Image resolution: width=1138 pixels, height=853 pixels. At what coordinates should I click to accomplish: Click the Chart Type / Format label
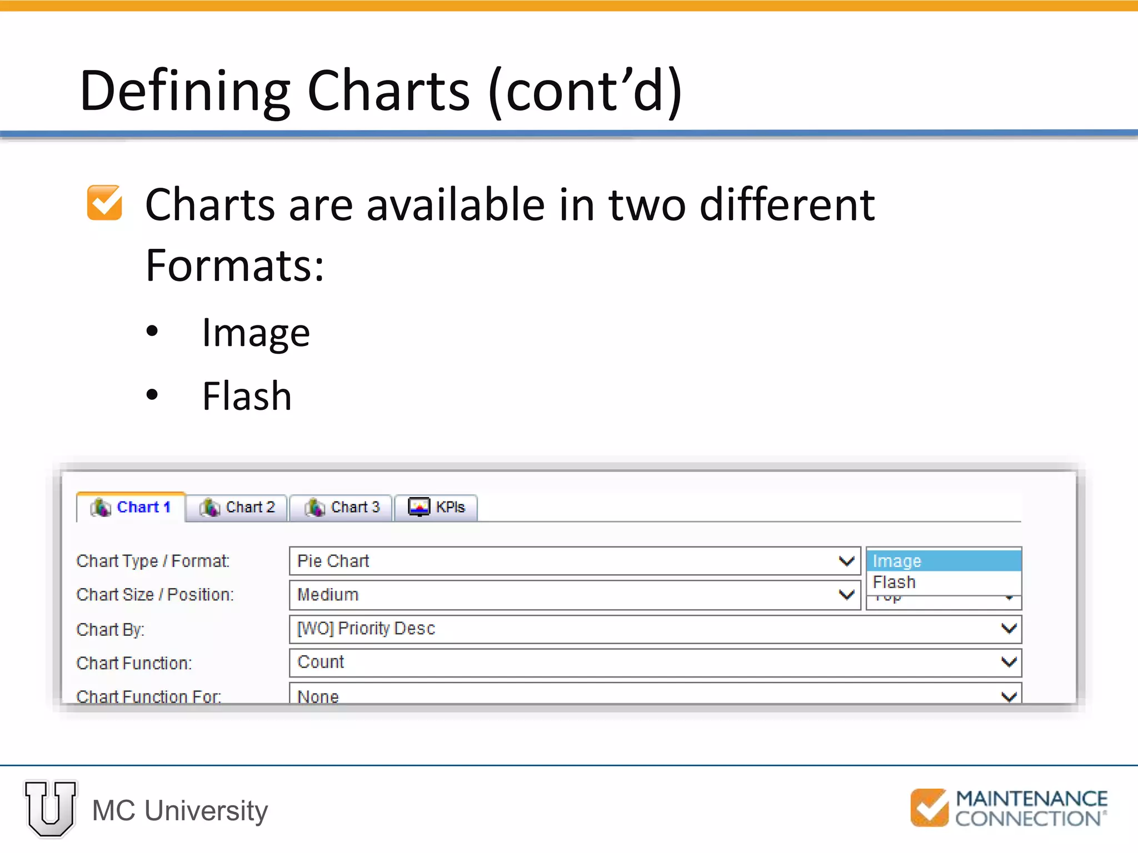click(153, 561)
